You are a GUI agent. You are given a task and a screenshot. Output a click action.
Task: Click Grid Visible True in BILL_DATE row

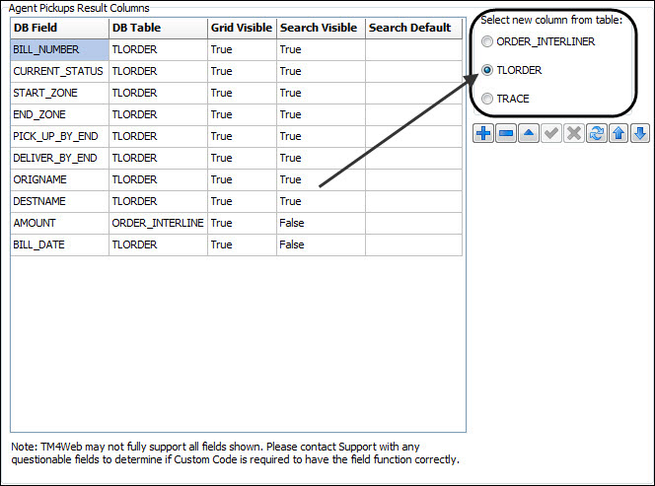[242, 245]
